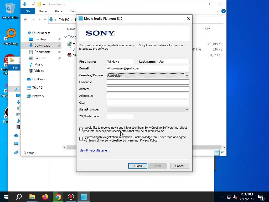Open the Recycle Bin desktop icon

tap(10, 11)
